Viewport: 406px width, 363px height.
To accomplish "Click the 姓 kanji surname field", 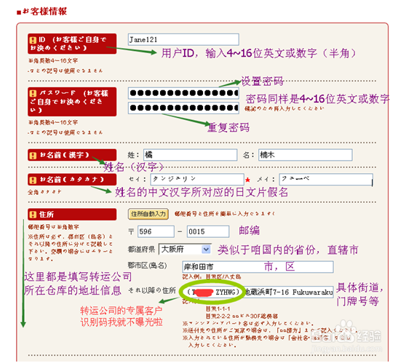I will (x=191, y=155).
